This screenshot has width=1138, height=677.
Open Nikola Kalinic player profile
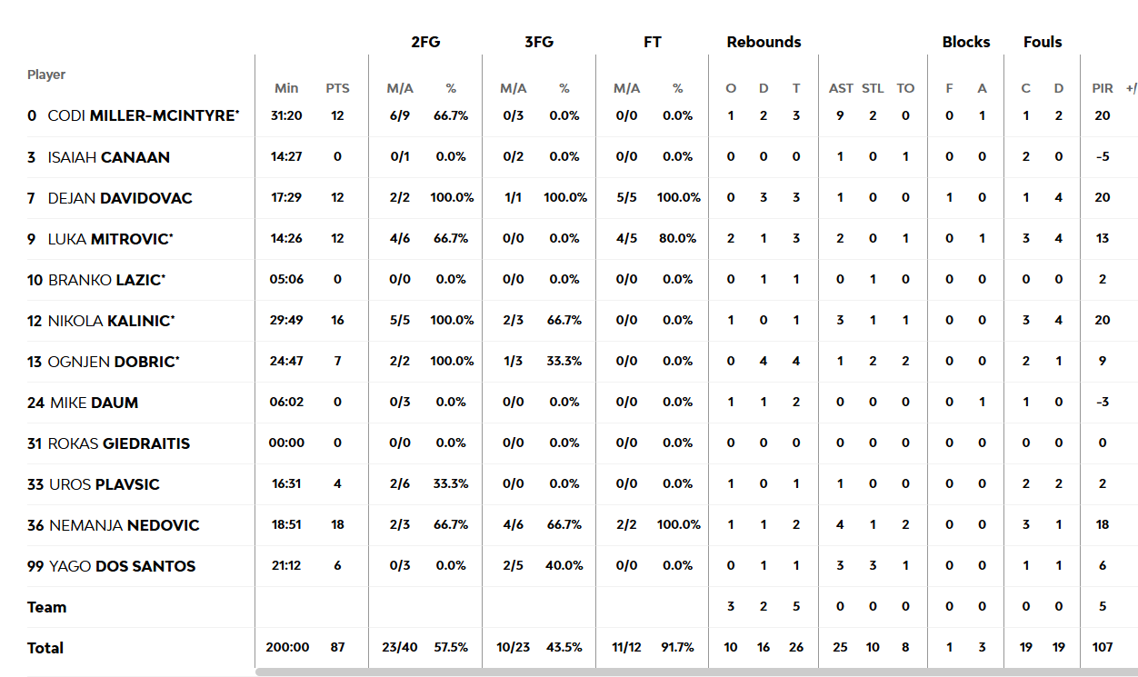click(111, 321)
